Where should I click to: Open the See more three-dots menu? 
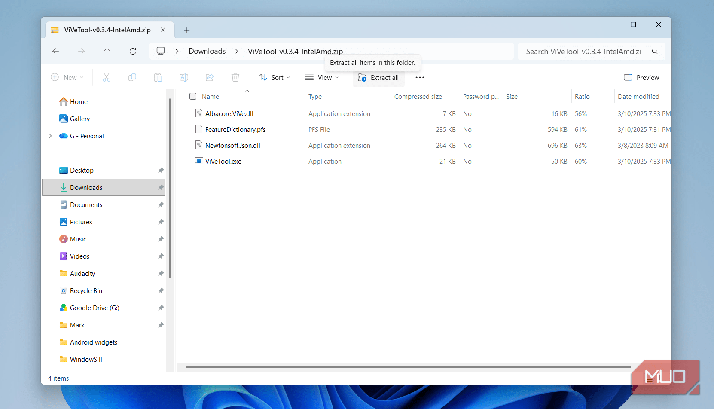click(x=420, y=77)
